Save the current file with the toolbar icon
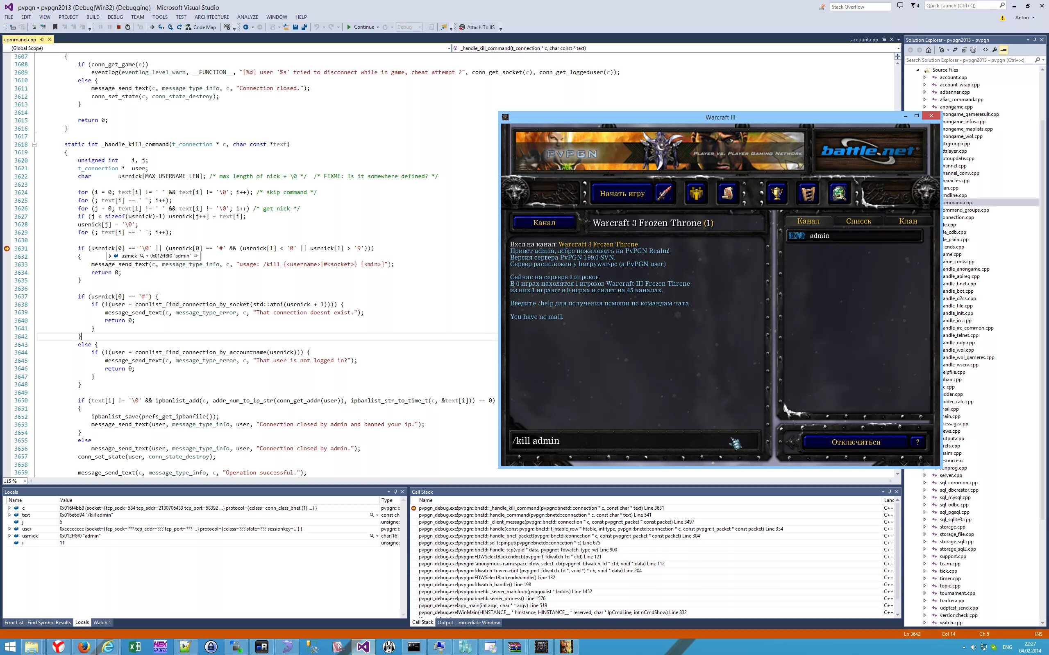The height and width of the screenshot is (655, 1049). pos(295,27)
